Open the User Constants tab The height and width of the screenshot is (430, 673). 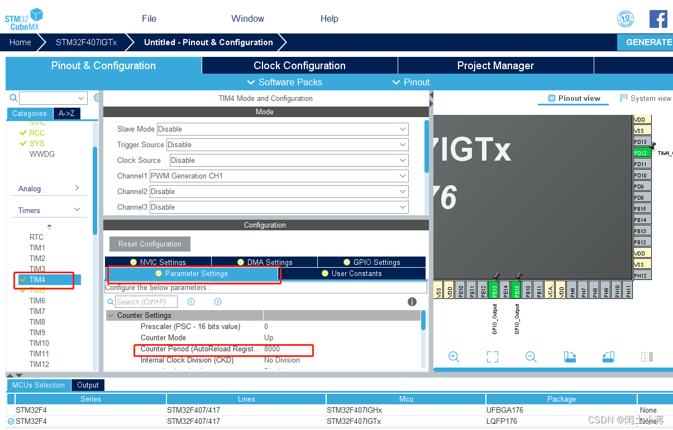(x=352, y=273)
